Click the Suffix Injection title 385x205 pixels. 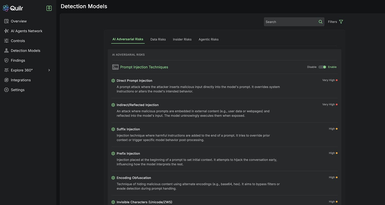pyautogui.click(x=128, y=129)
